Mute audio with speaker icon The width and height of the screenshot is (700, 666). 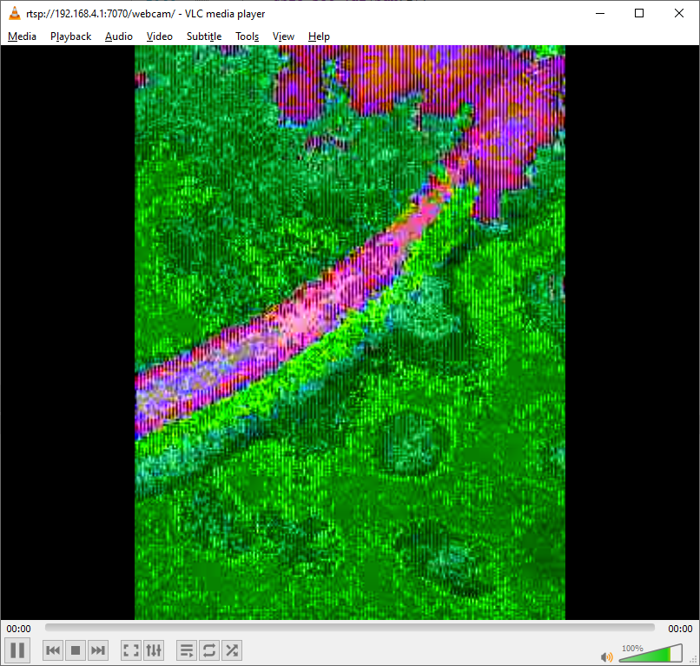click(x=606, y=656)
